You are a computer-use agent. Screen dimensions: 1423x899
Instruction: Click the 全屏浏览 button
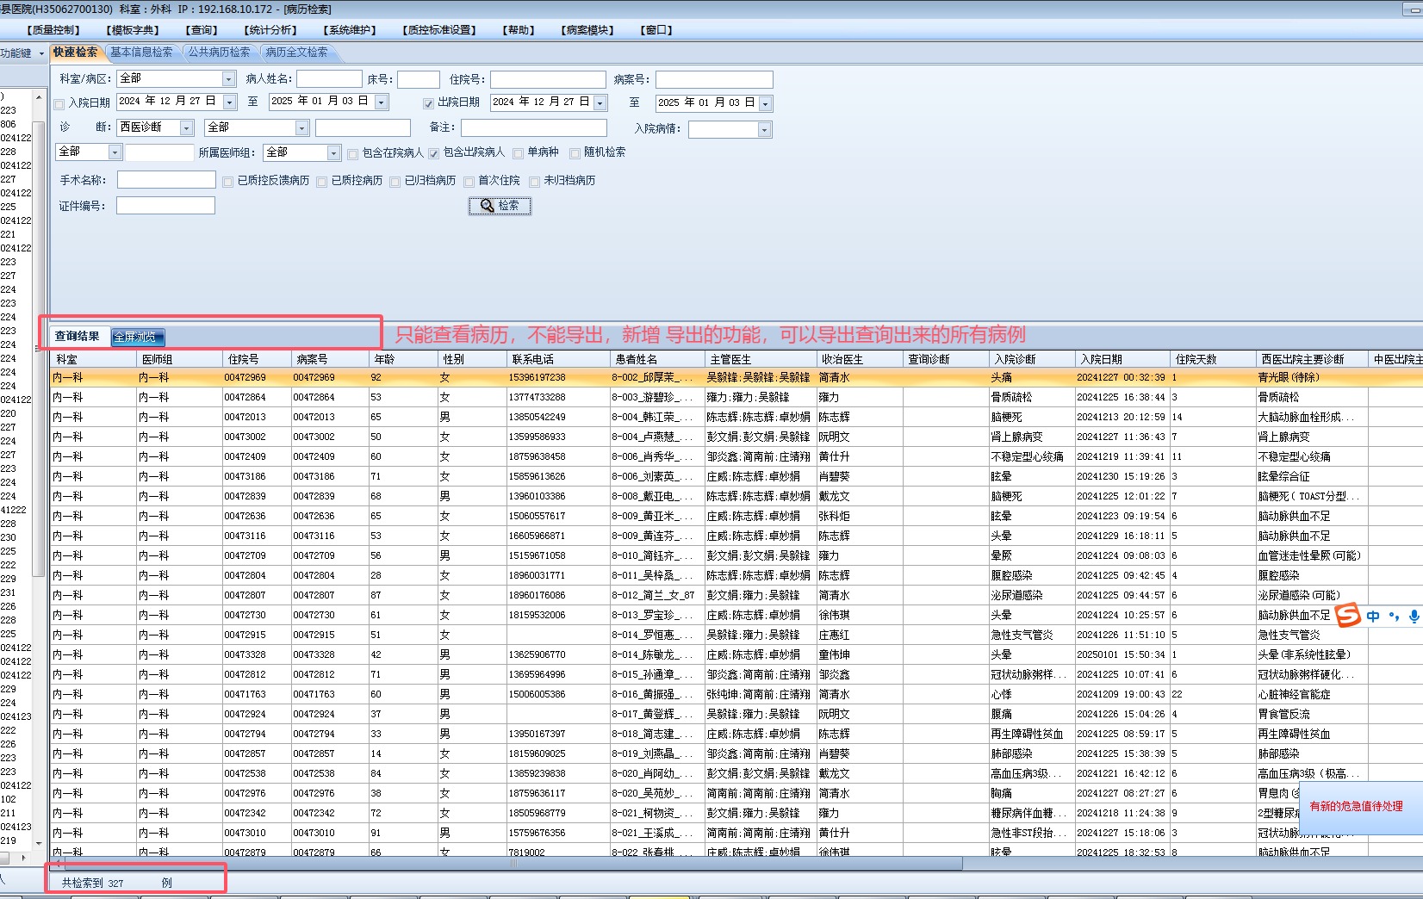point(137,337)
